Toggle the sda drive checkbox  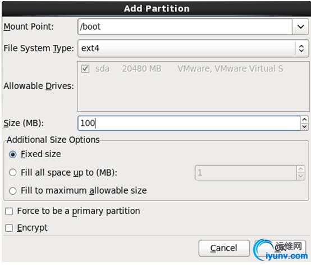[x=85, y=69]
